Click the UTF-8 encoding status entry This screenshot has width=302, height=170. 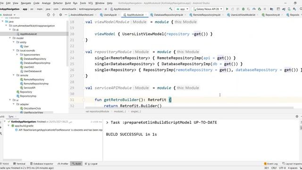coord(282,168)
